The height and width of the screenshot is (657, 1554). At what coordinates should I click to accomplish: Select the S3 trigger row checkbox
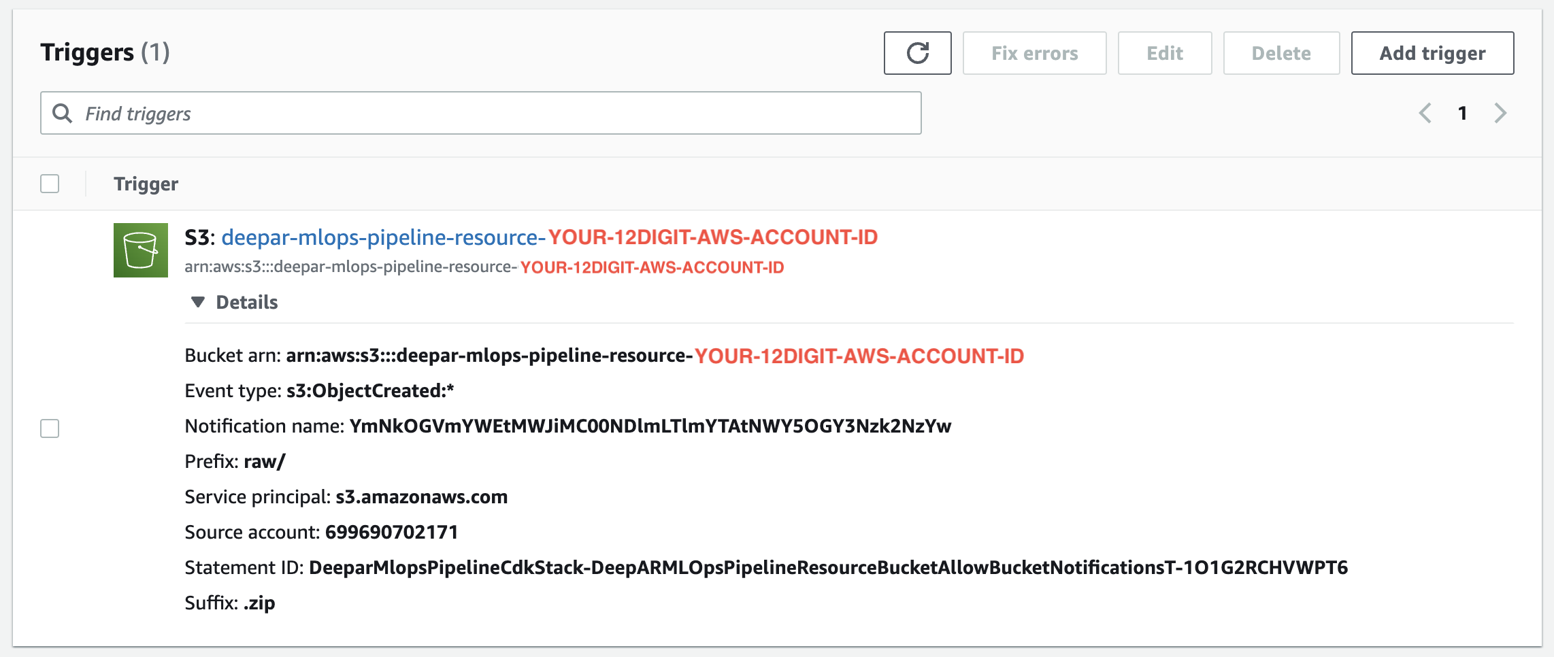pyautogui.click(x=50, y=428)
